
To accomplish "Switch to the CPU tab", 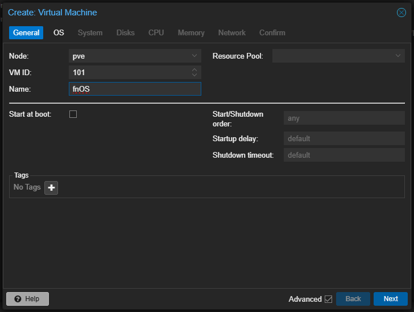I will (156, 33).
